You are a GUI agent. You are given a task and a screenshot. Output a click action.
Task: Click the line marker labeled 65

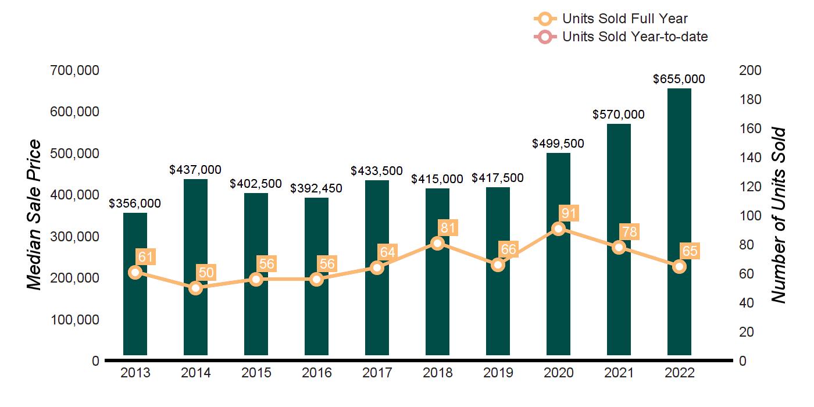pos(679,266)
